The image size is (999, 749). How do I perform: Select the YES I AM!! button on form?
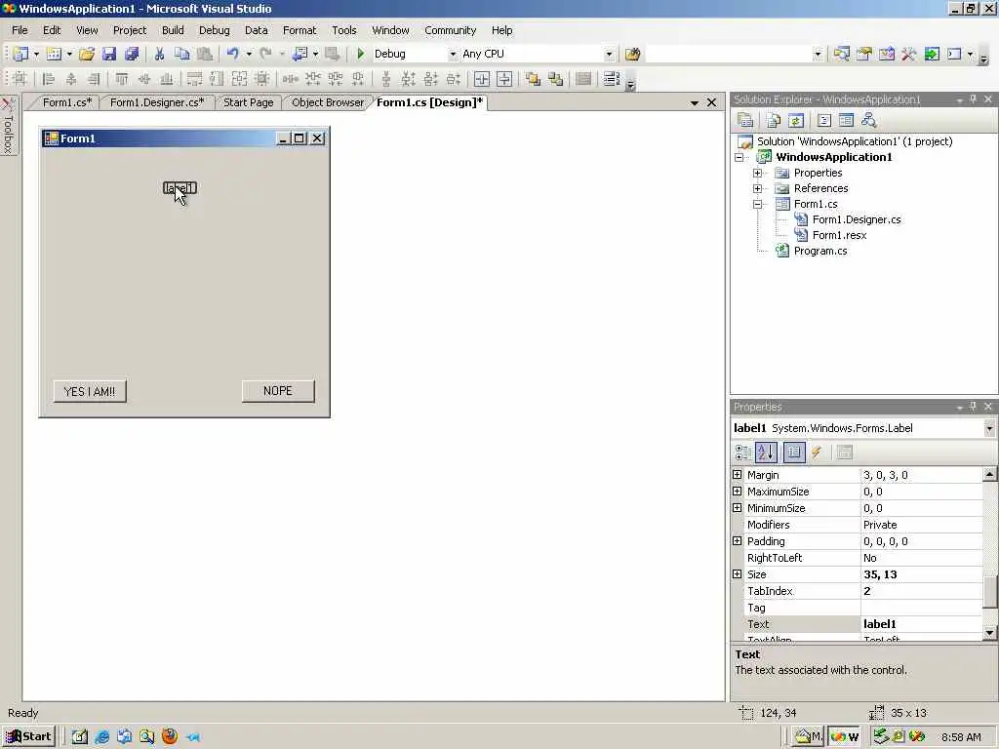90,392
